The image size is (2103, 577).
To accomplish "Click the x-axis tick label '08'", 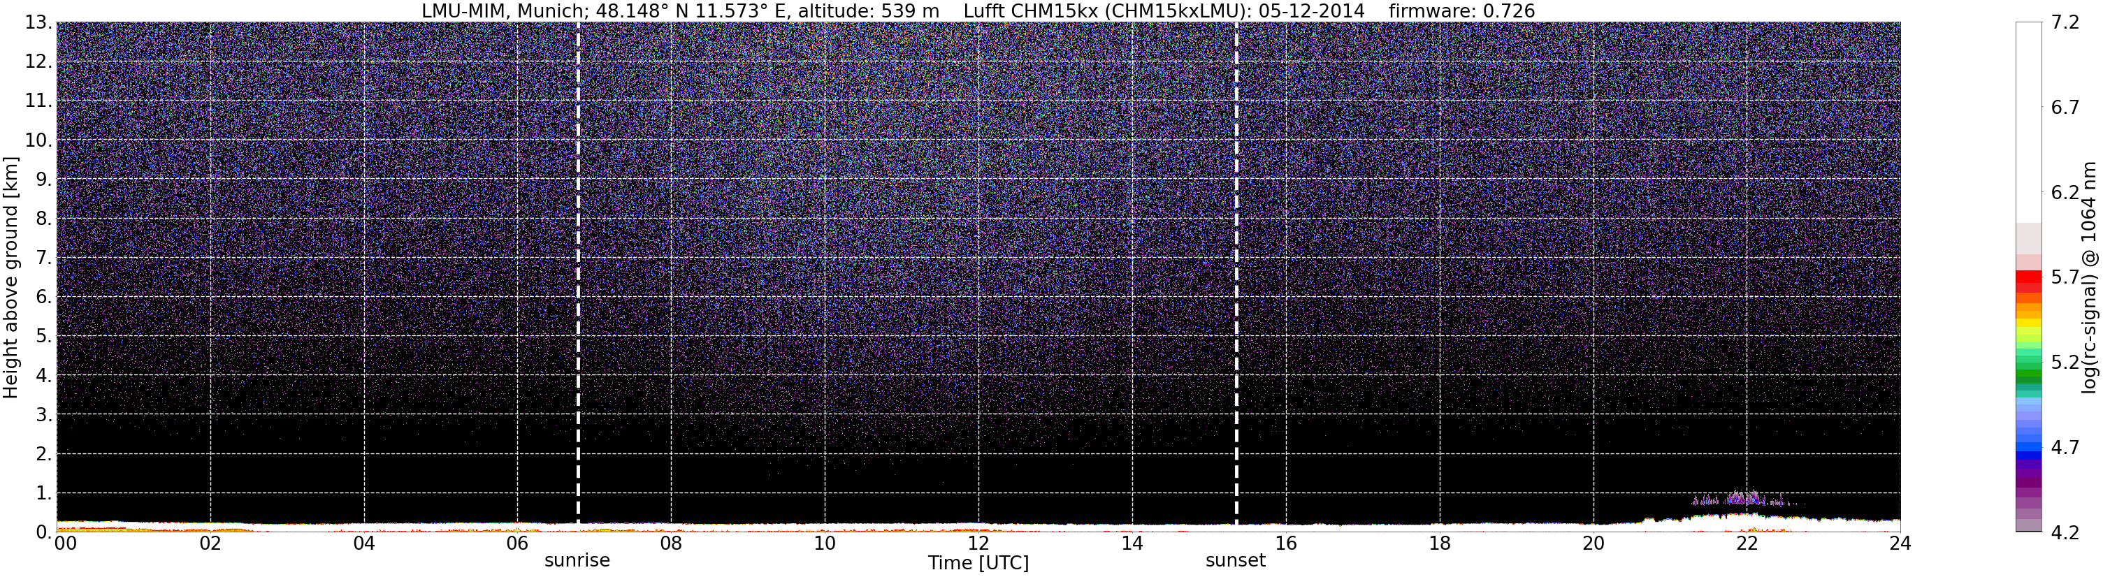I will tap(671, 543).
